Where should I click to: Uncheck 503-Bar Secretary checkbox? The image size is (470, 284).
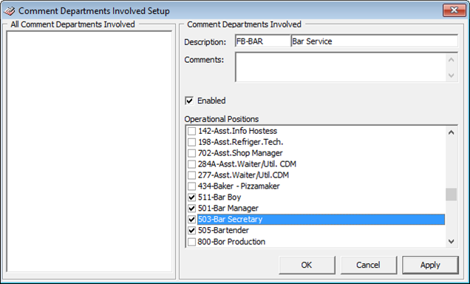[191, 220]
